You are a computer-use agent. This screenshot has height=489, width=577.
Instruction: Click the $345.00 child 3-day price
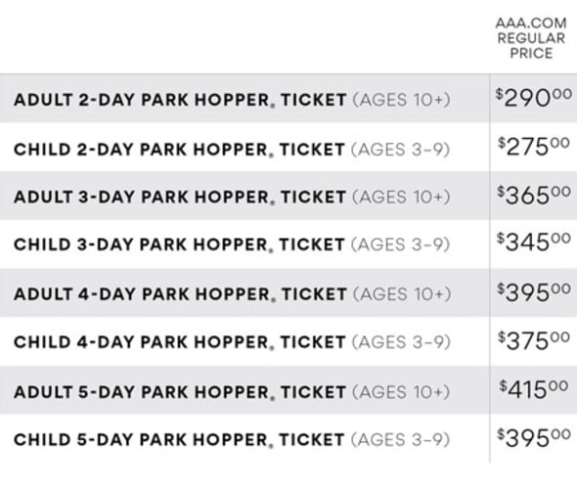click(534, 243)
